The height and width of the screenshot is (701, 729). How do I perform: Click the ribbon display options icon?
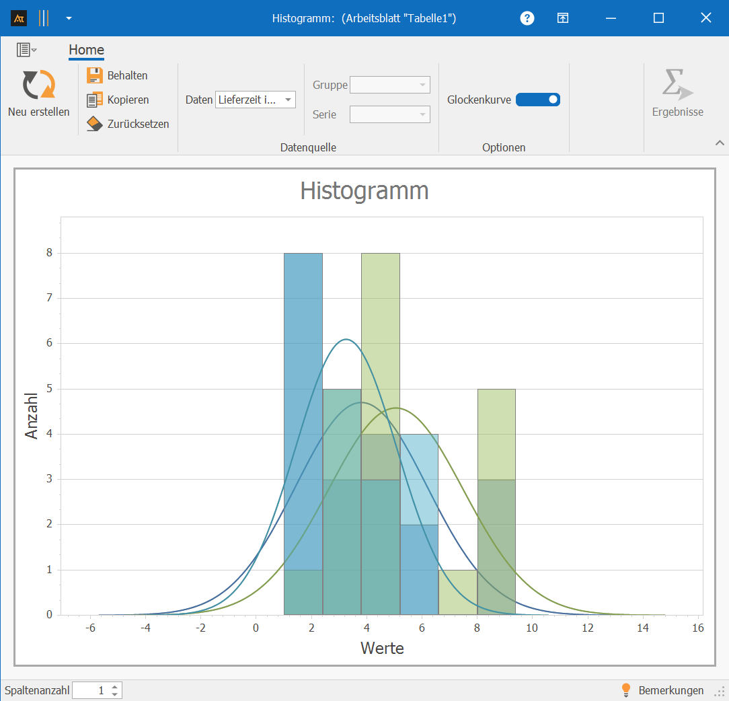click(x=563, y=18)
